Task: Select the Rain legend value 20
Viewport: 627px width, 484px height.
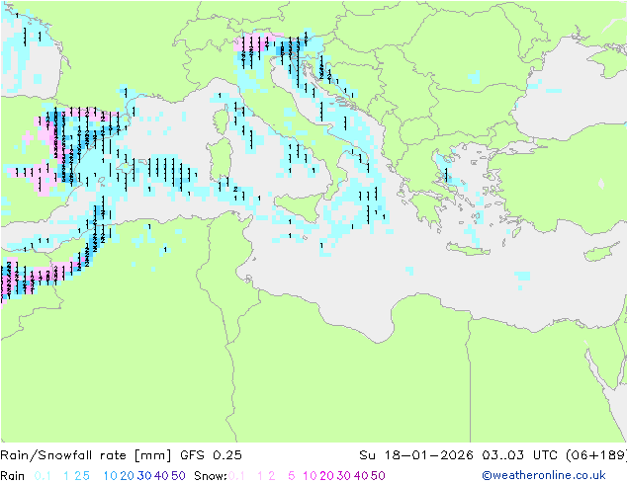Action: coord(127,476)
